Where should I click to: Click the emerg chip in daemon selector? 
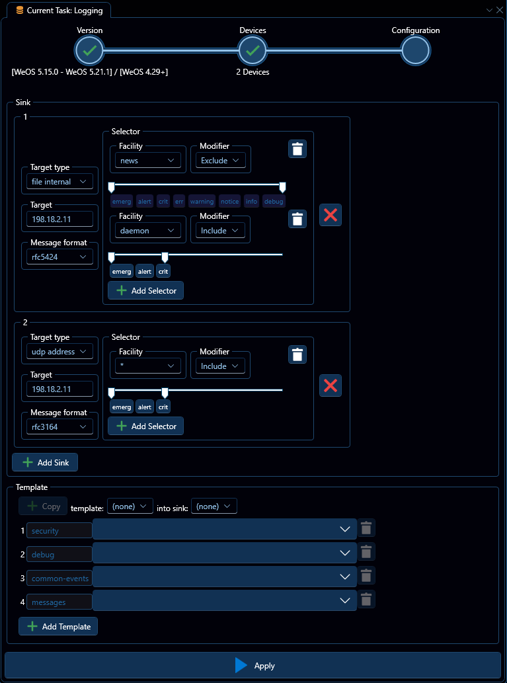122,271
